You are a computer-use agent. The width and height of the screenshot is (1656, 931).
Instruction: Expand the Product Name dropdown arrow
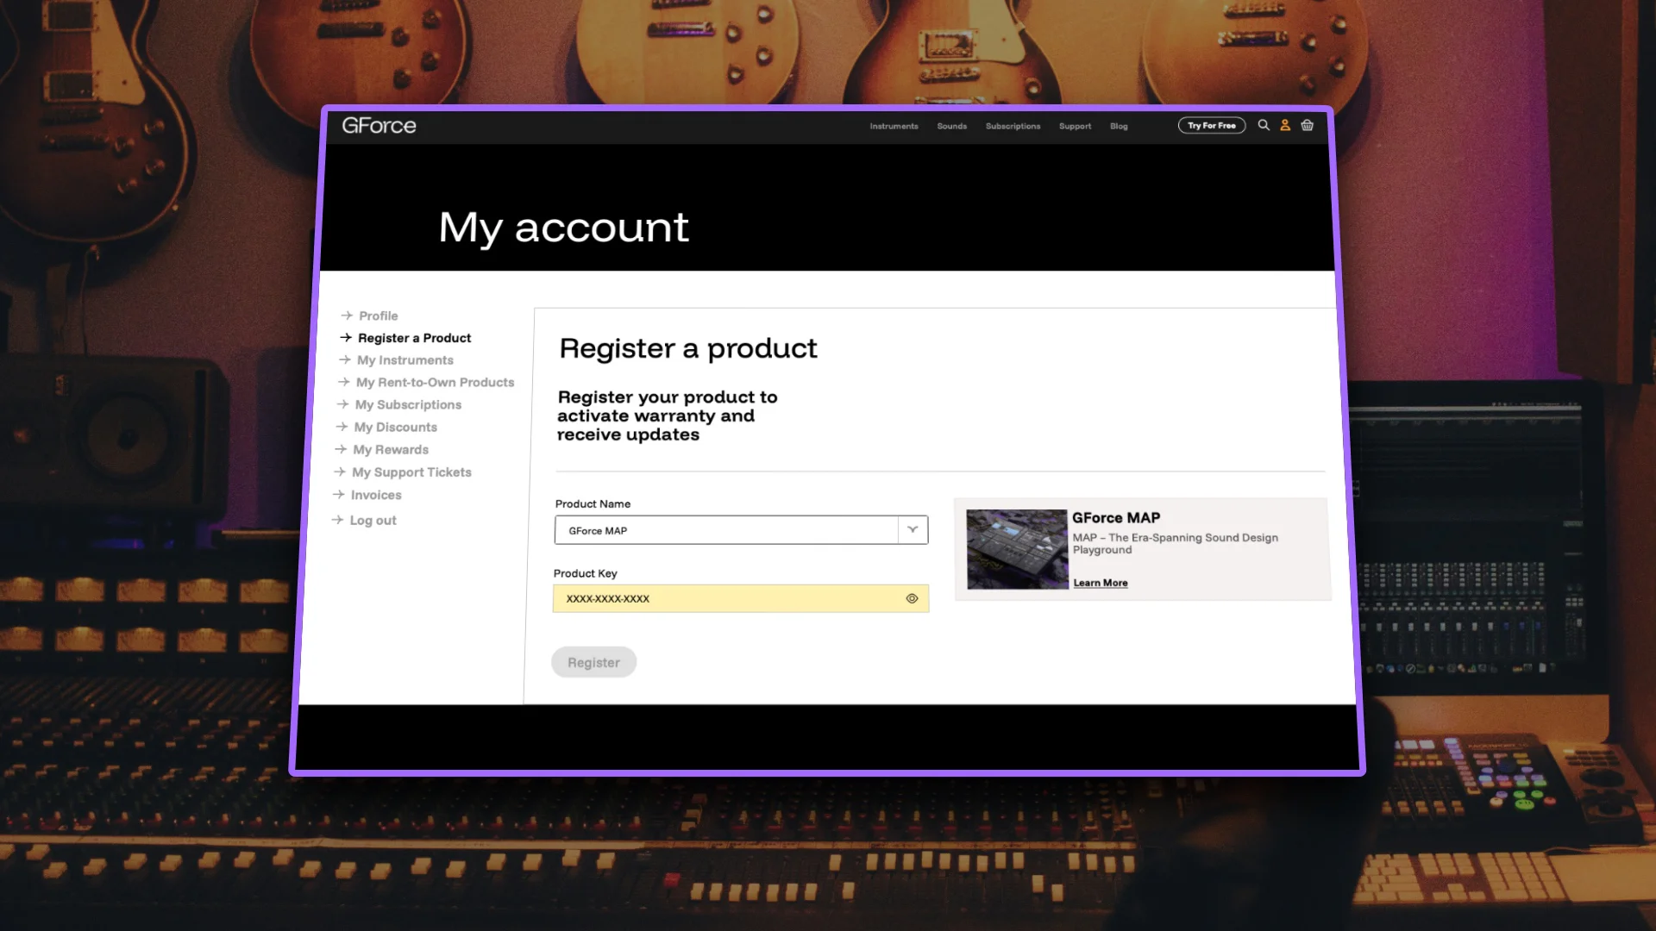tap(913, 529)
